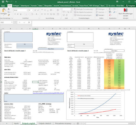Open the inputs sheet tab
The image size is (136, 125).
pos(16,123)
